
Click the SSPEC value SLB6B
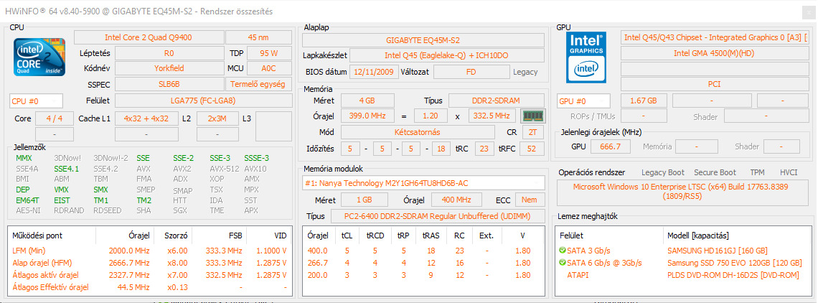click(x=169, y=84)
